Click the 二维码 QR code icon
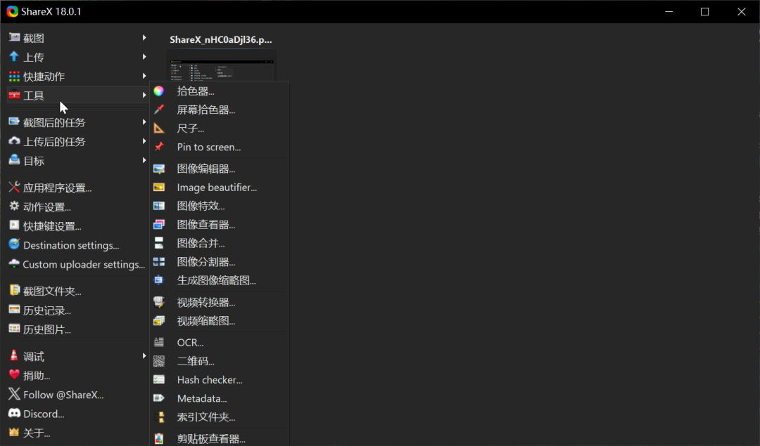 159,361
